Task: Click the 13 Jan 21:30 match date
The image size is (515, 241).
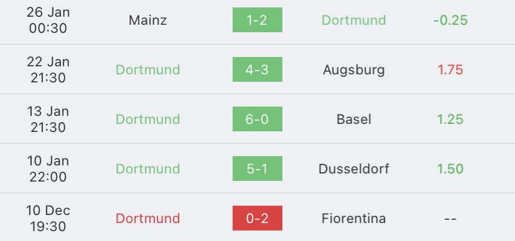Action: [49, 120]
